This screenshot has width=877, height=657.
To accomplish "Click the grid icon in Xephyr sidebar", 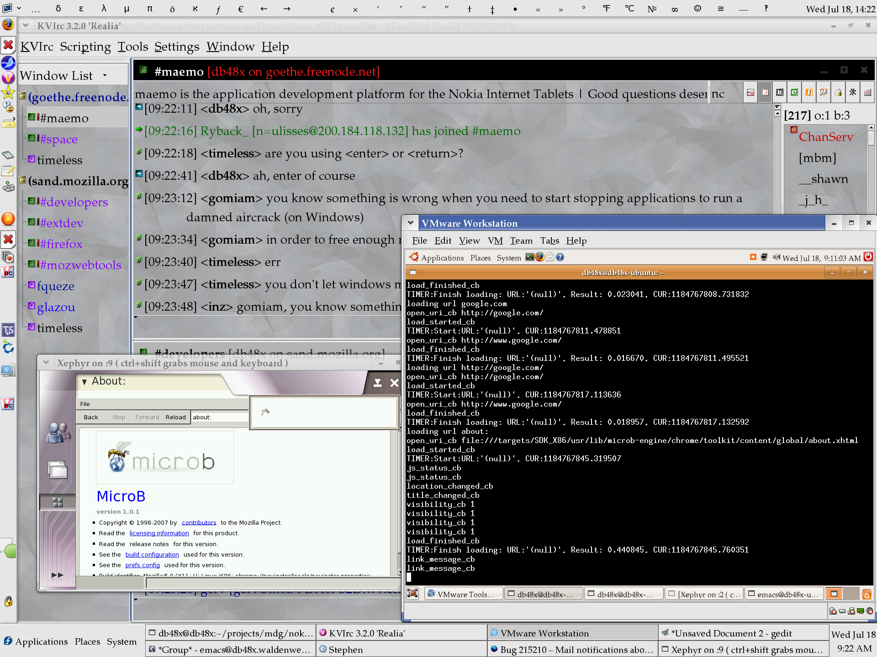I will tap(58, 502).
